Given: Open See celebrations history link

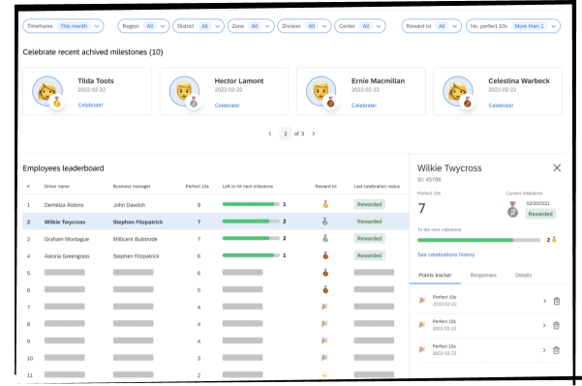Looking at the screenshot, I should [x=445, y=254].
